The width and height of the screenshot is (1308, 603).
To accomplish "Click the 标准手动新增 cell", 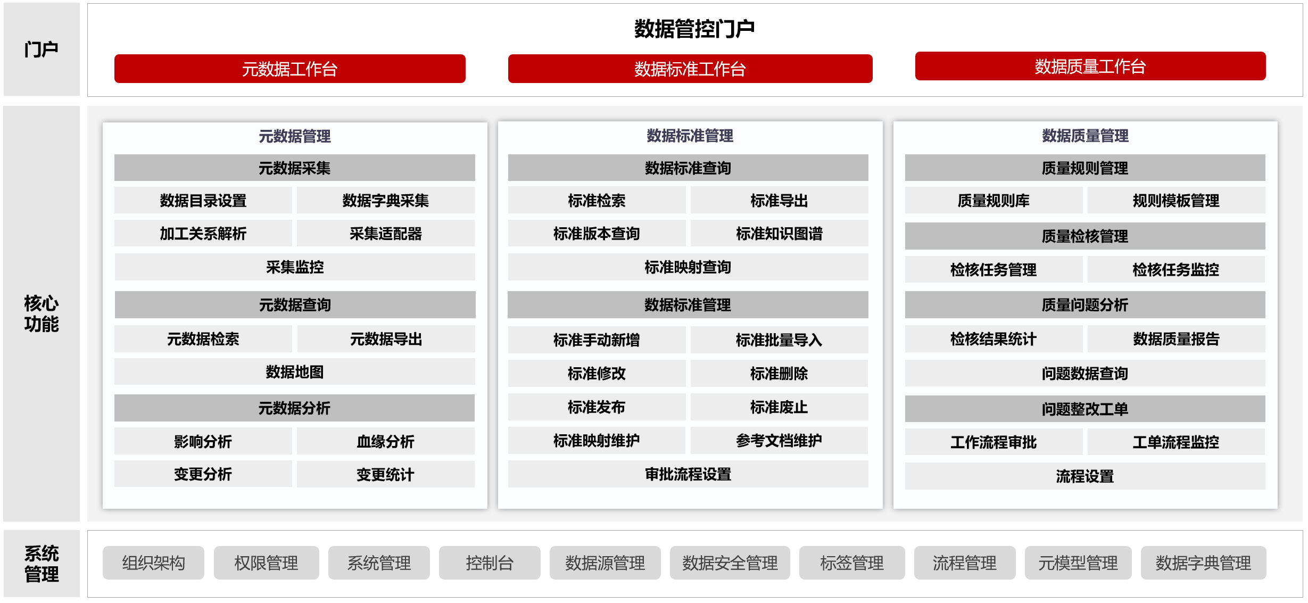I will point(597,340).
